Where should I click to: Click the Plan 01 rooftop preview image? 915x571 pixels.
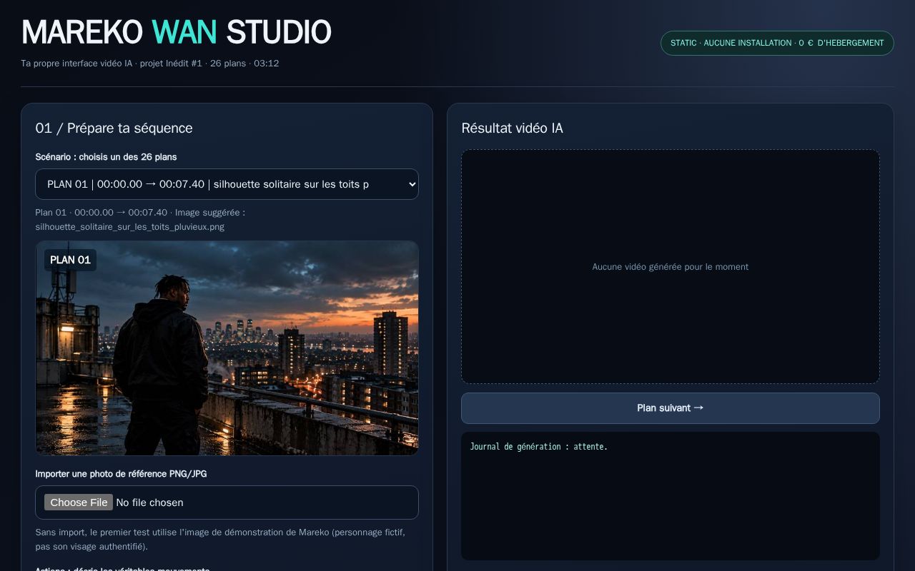point(227,348)
